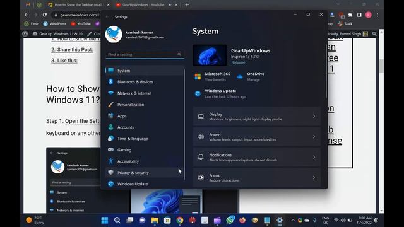Open System in Settings sidebar
404x227 pixels.
click(145, 71)
